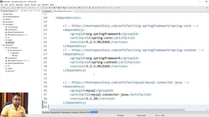Click the editor scrollbar left arrow
This screenshot has width=209, height=117.
[x=49, y=110]
